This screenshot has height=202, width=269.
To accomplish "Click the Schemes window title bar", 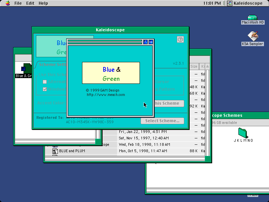I will tap(240, 115).
